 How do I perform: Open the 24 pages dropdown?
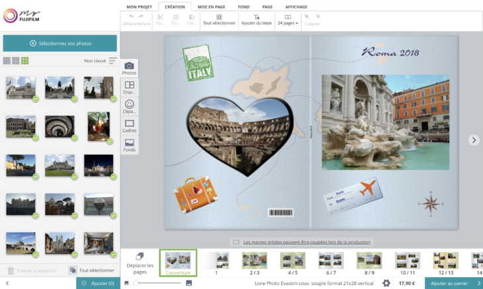click(x=288, y=20)
